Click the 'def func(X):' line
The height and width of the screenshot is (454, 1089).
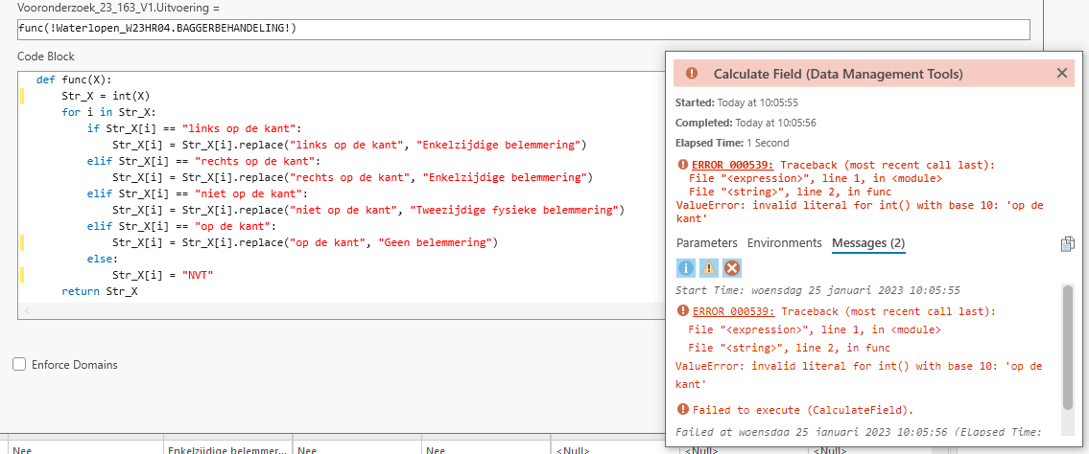(x=74, y=79)
